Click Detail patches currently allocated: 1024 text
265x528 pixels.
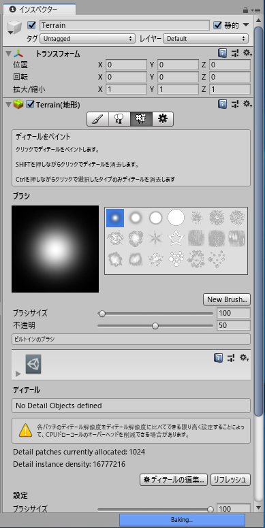tap(79, 452)
